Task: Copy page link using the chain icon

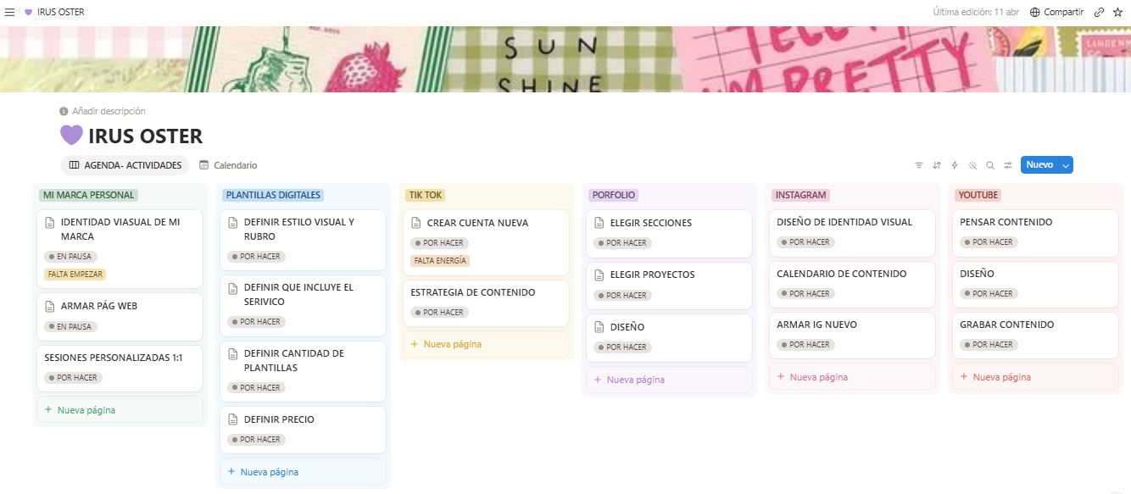Action: 1100,13
